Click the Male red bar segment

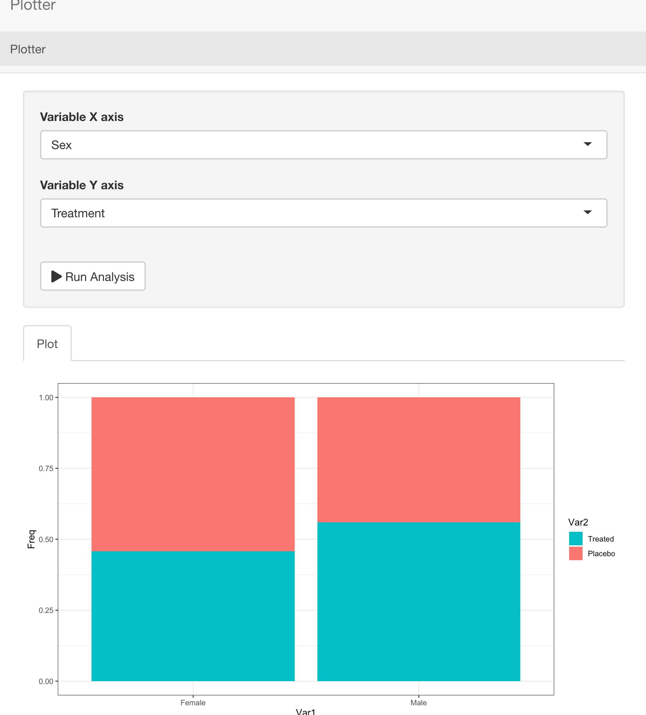point(419,460)
